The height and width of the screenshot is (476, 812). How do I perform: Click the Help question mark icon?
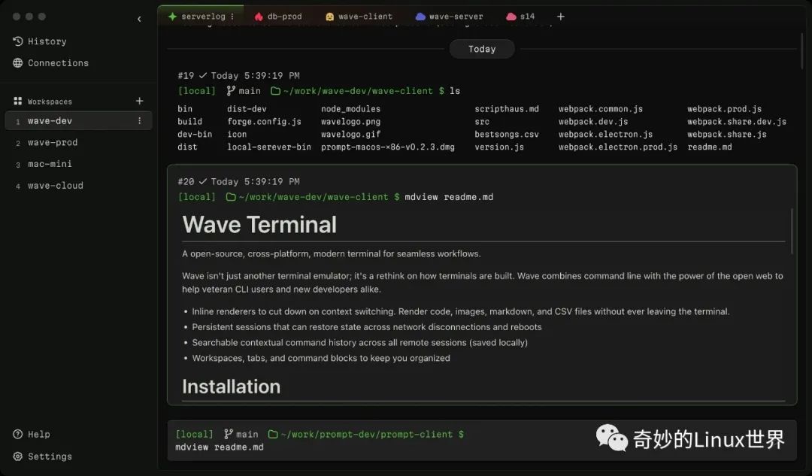(17, 434)
